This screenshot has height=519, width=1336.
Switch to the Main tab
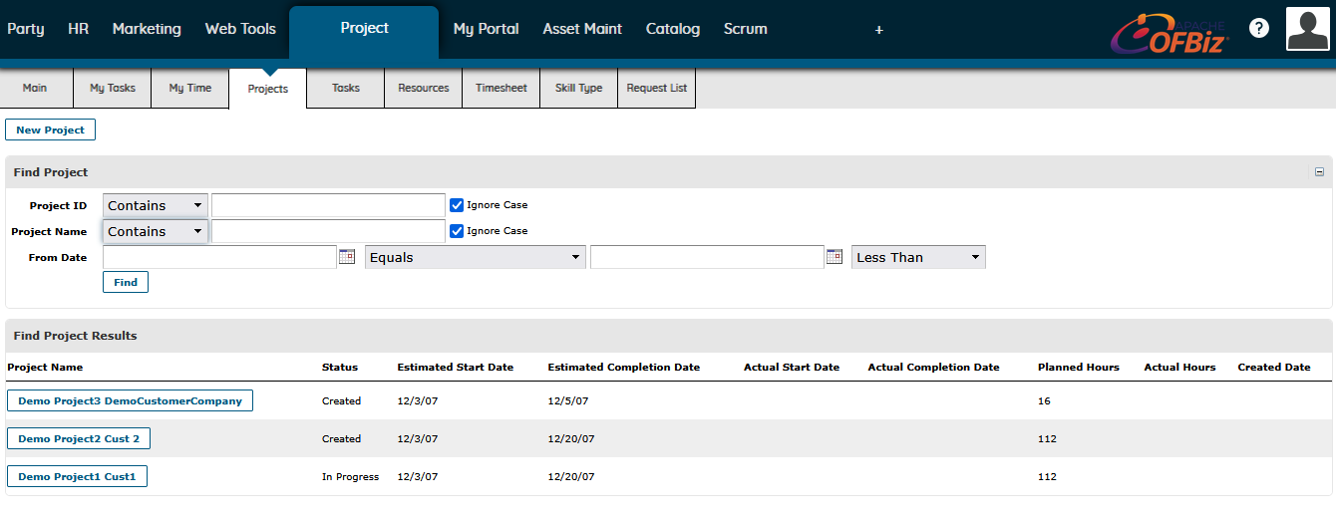tap(35, 88)
